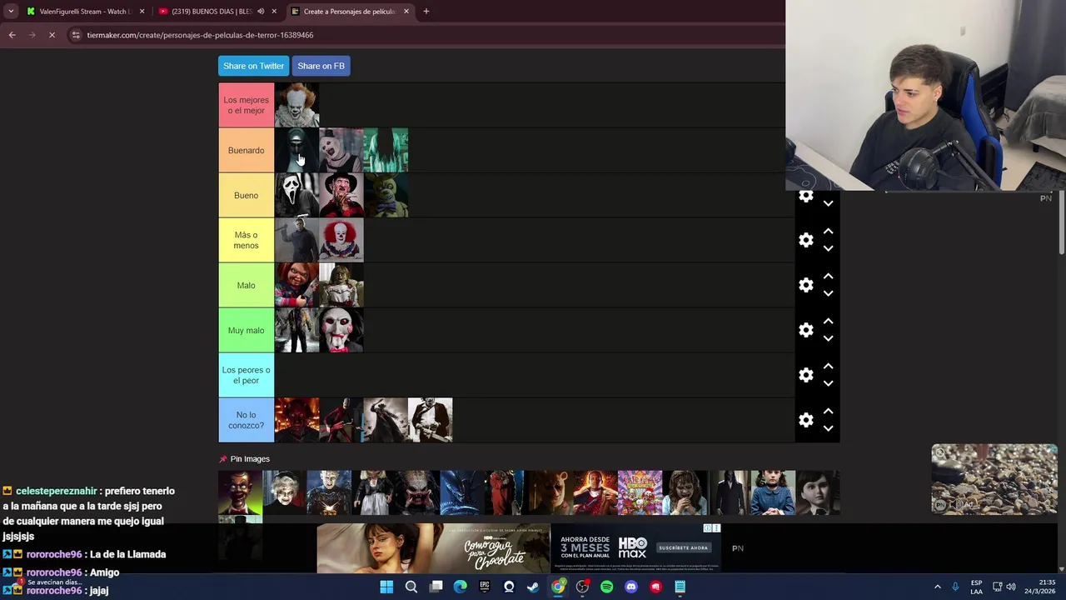This screenshot has height=600, width=1066.
Task: Open Steam from taskbar
Action: click(x=533, y=587)
